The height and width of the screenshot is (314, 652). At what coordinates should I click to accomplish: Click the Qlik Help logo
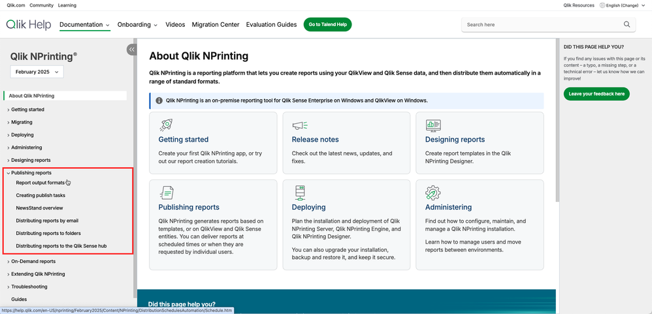[x=29, y=25]
